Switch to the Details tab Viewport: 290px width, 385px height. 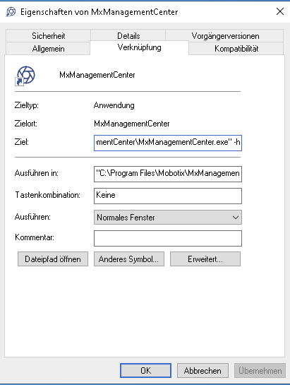(x=128, y=36)
